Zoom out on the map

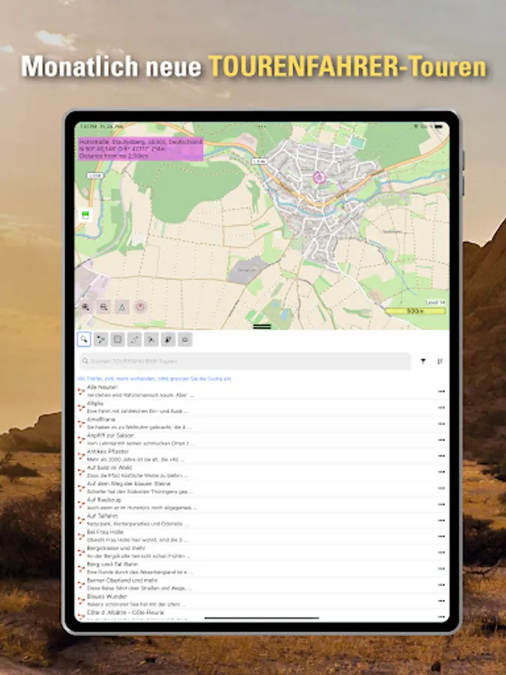click(x=103, y=307)
